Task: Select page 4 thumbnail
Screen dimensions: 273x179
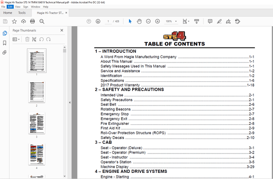Action: [37, 154]
